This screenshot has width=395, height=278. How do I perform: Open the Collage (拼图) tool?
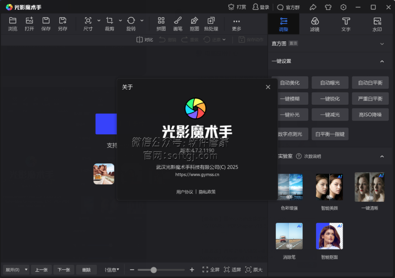[161, 21]
